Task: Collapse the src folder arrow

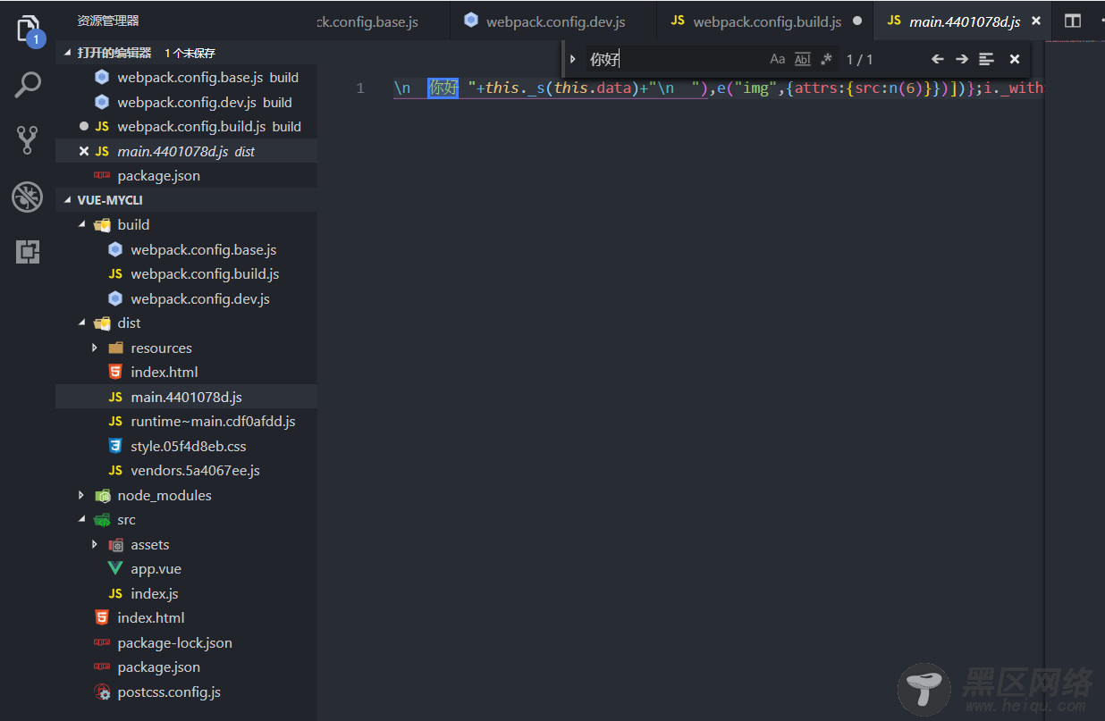Action: [x=82, y=519]
